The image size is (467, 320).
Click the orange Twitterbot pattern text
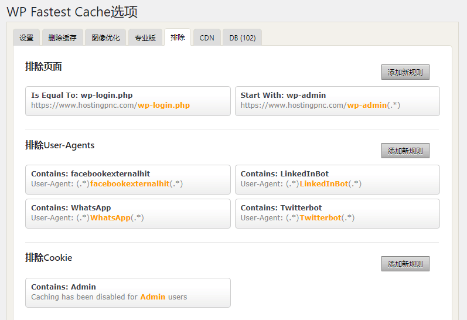tap(320, 218)
